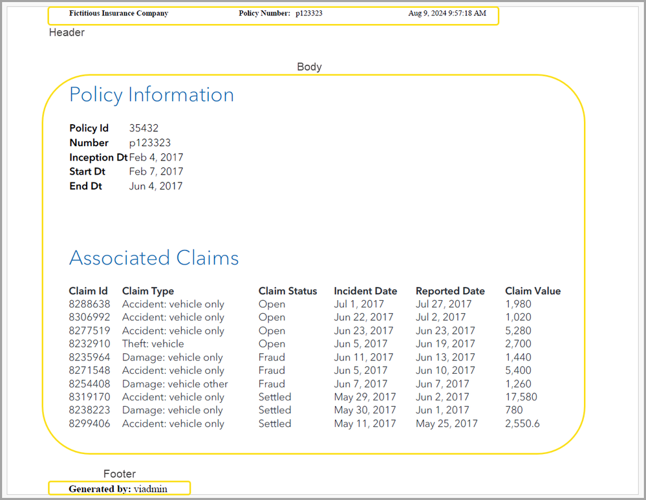This screenshot has width=646, height=500.
Task: Select the Claim Id column header
Action: coord(88,291)
